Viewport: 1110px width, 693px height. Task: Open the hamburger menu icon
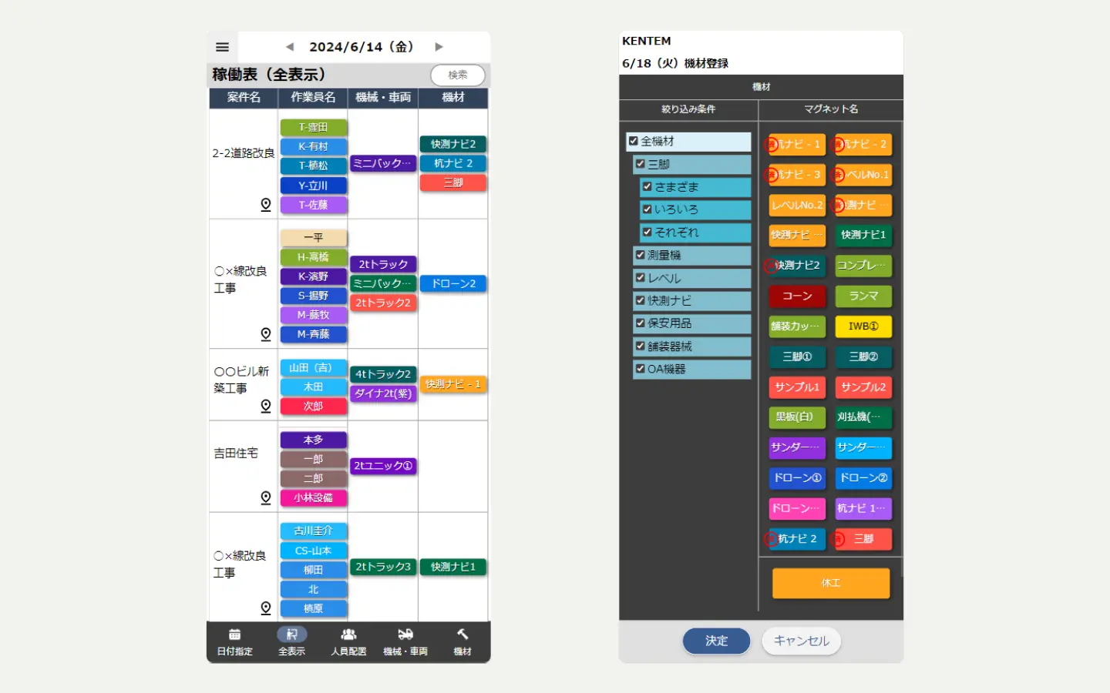(222, 47)
